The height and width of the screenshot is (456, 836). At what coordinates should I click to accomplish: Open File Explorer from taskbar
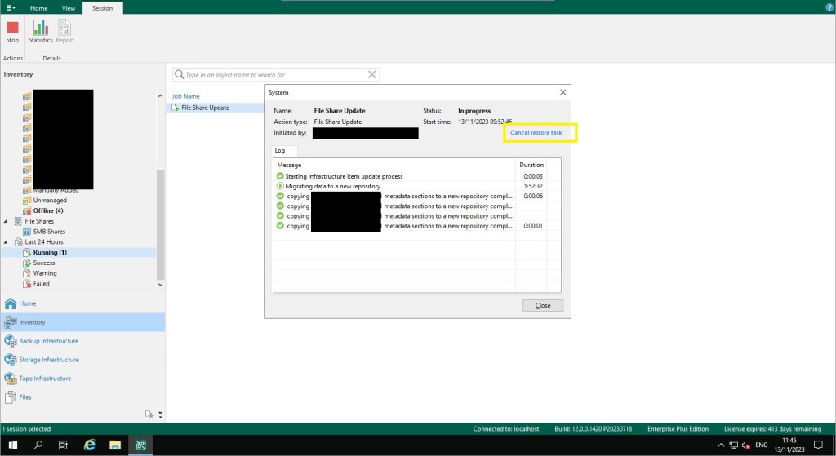114,445
